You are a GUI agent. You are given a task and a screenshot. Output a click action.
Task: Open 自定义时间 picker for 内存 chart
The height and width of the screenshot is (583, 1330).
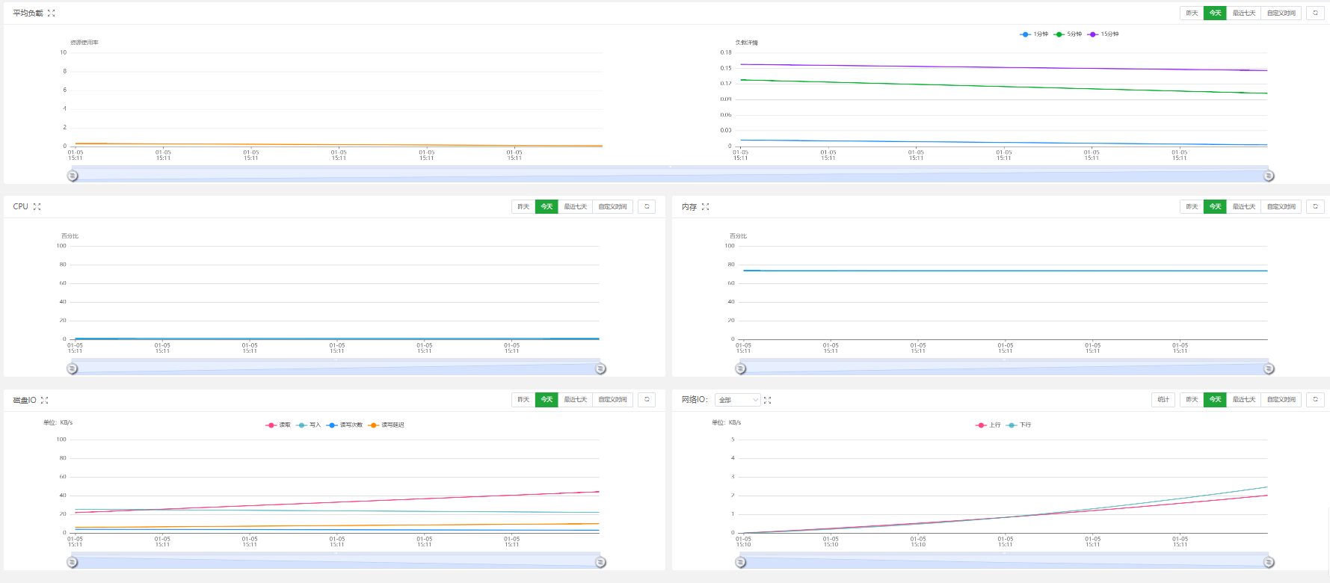(1281, 207)
